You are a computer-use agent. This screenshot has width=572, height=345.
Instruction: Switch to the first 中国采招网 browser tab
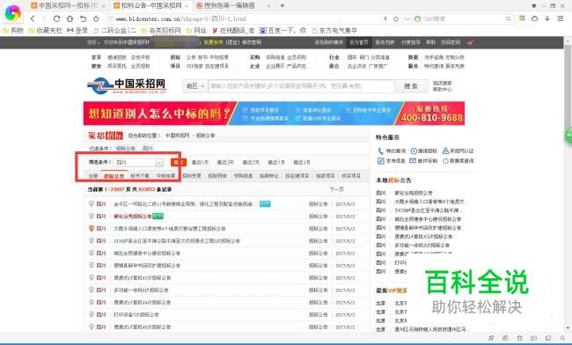[x=65, y=5]
